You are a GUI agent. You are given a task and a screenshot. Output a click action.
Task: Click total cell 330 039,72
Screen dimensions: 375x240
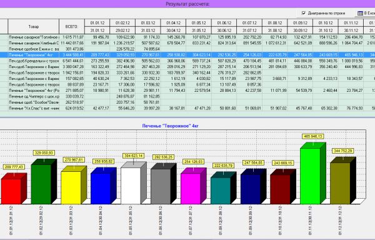(72, 96)
